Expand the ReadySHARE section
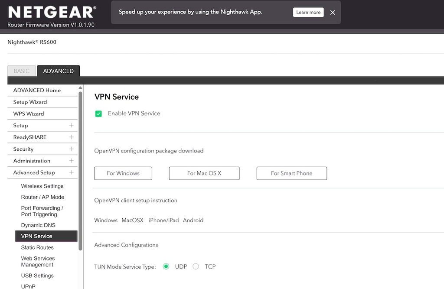The width and height of the screenshot is (444, 289). pos(72,137)
